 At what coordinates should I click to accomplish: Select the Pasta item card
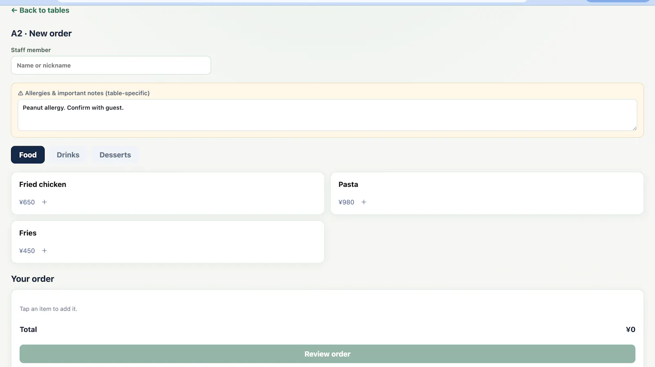point(487,193)
